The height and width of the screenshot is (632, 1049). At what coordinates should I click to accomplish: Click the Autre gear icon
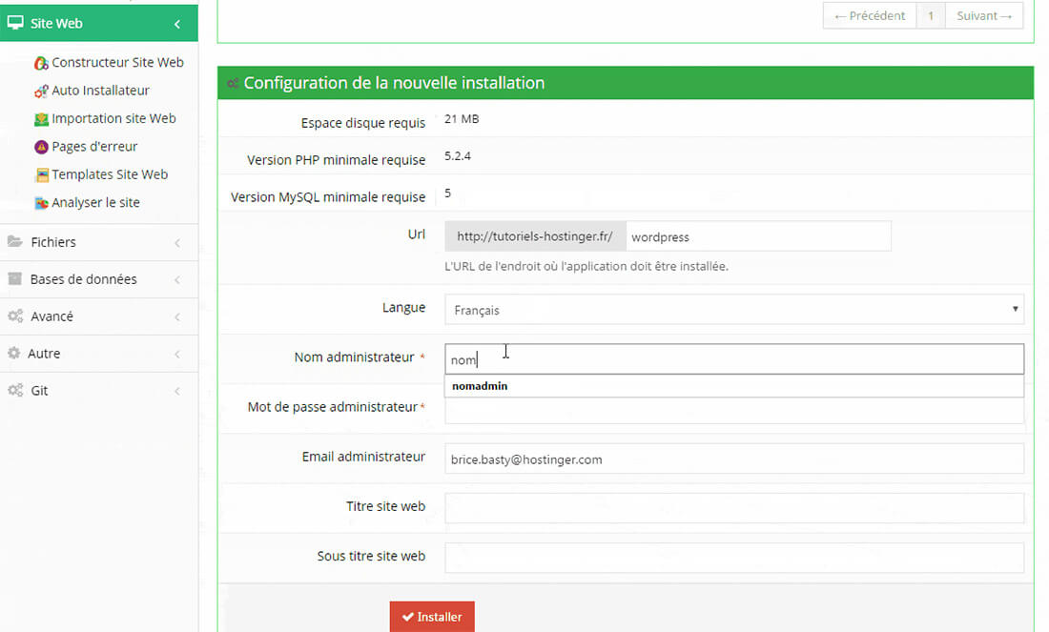13,353
